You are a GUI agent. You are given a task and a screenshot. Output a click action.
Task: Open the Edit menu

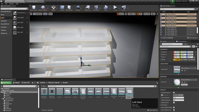click(x=6, y=4)
